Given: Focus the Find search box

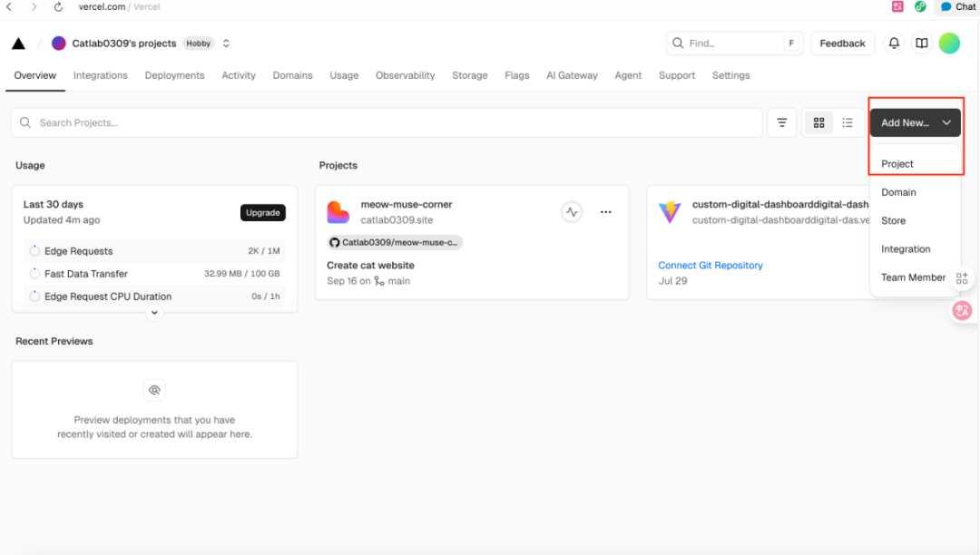Looking at the screenshot, I should click(x=734, y=44).
